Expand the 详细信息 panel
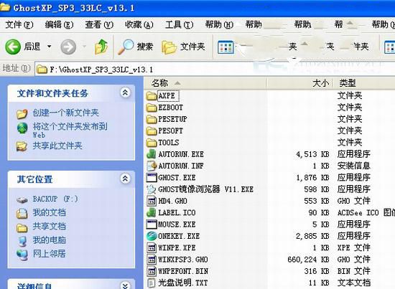 tap(125, 285)
